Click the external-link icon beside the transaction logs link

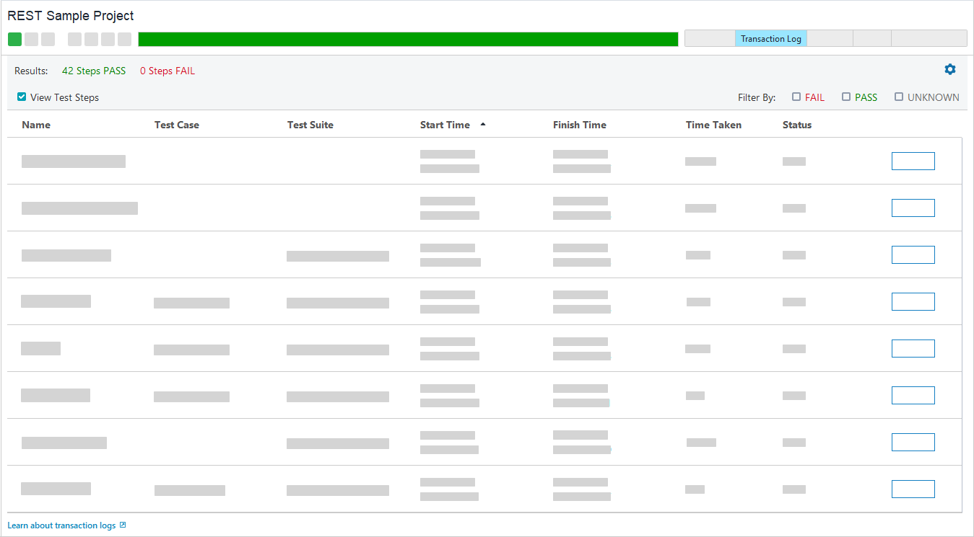coord(122,525)
